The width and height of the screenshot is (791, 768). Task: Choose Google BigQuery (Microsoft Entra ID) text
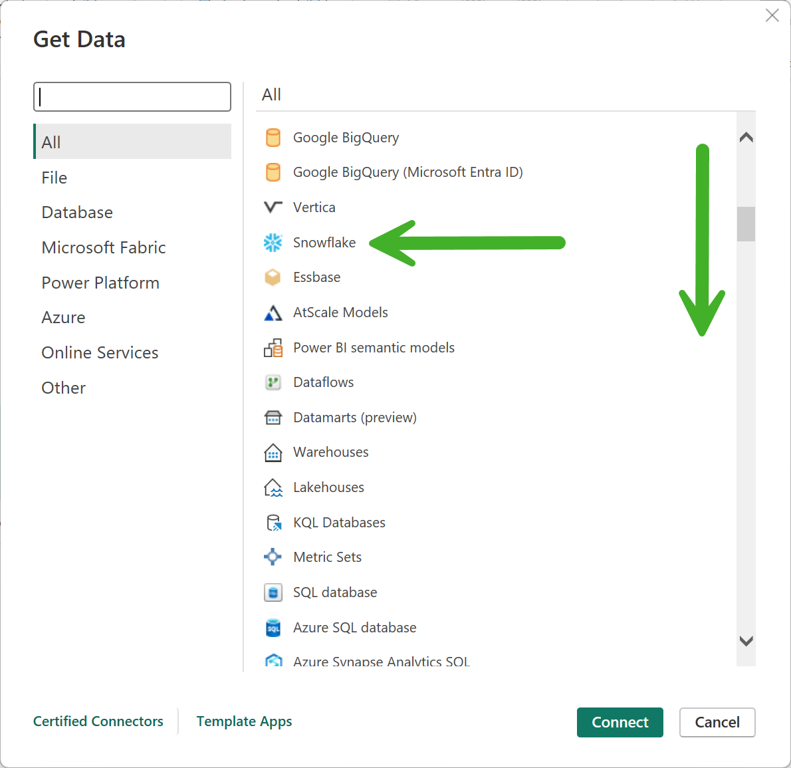click(408, 172)
